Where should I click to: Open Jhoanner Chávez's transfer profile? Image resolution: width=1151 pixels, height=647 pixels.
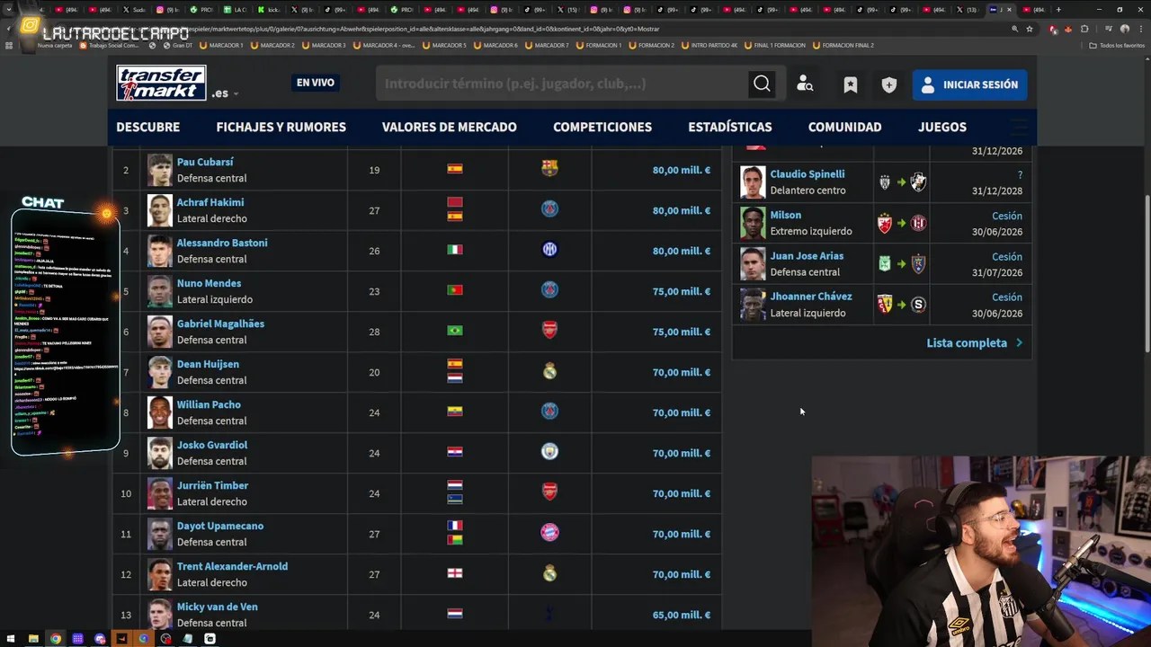tap(811, 297)
